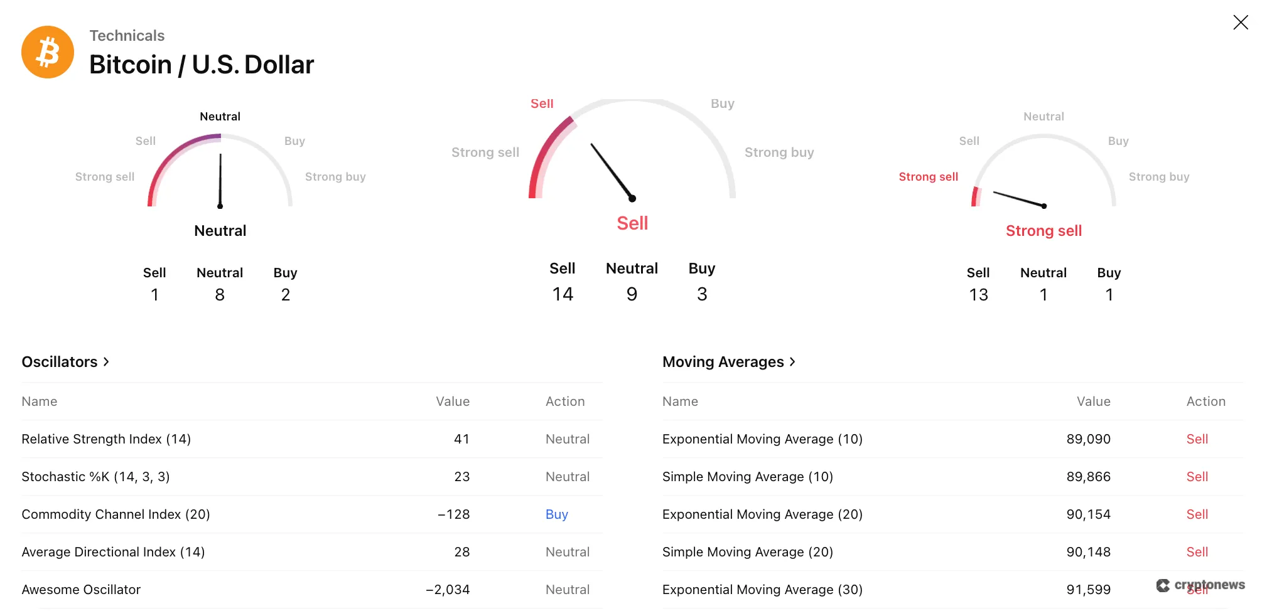The image size is (1267, 611).
Task: Click Sell on Exponential Moving Average (10)
Action: point(1197,439)
